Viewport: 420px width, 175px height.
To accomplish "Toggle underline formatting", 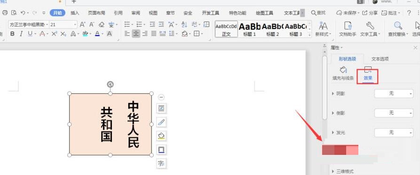I will [x=30, y=34].
